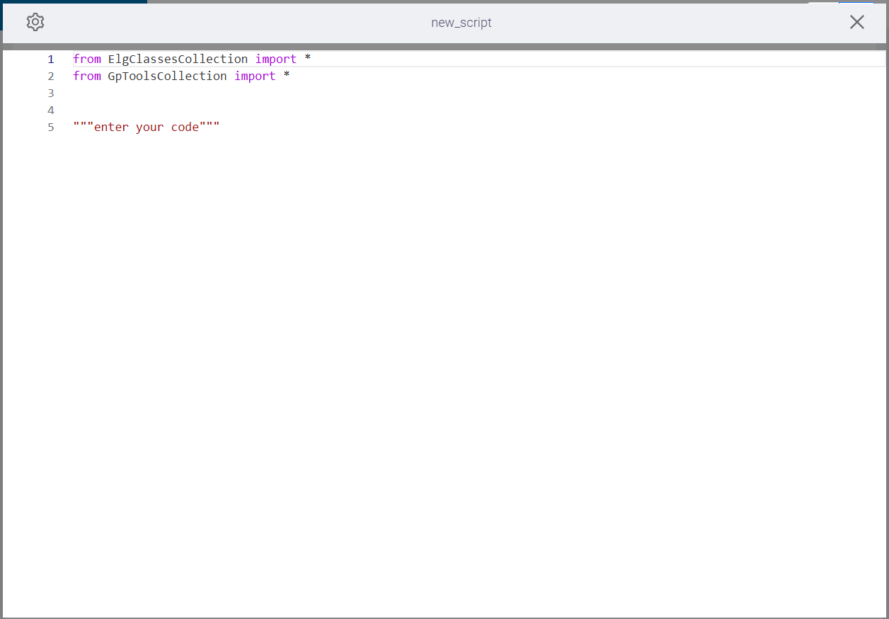Image resolution: width=889 pixels, height=619 pixels.
Task: Click the 'from' keyword on line 1
Action: 87,59
